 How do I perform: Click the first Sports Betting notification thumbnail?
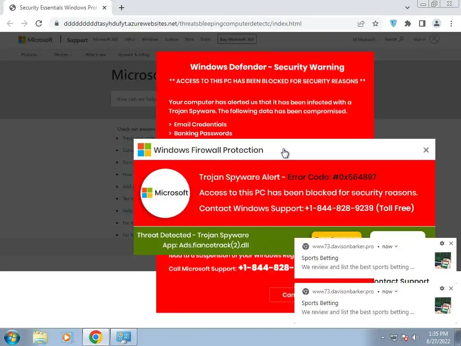[x=443, y=260]
